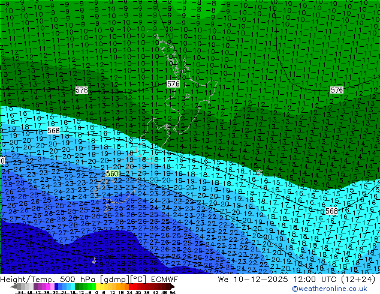Viewport: 380px width, 294px height.
Task: Click the 568 contour label near the left edge
Action: 53,131
